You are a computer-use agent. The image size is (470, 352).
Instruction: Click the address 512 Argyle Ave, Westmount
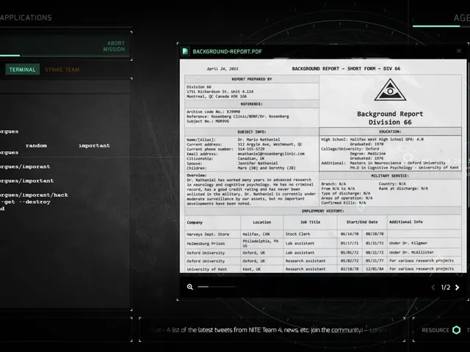coord(270,144)
